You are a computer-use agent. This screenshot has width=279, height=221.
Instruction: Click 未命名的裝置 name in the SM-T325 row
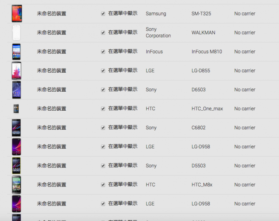[52, 14]
